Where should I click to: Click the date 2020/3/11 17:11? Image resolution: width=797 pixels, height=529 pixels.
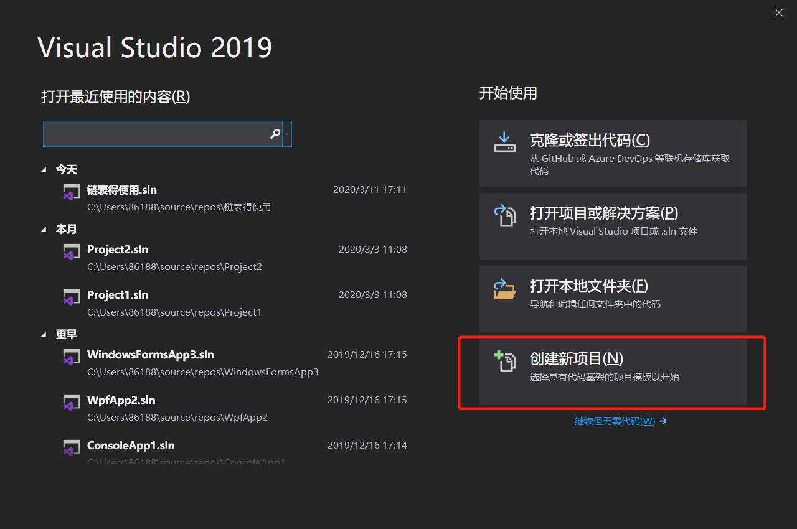(370, 190)
